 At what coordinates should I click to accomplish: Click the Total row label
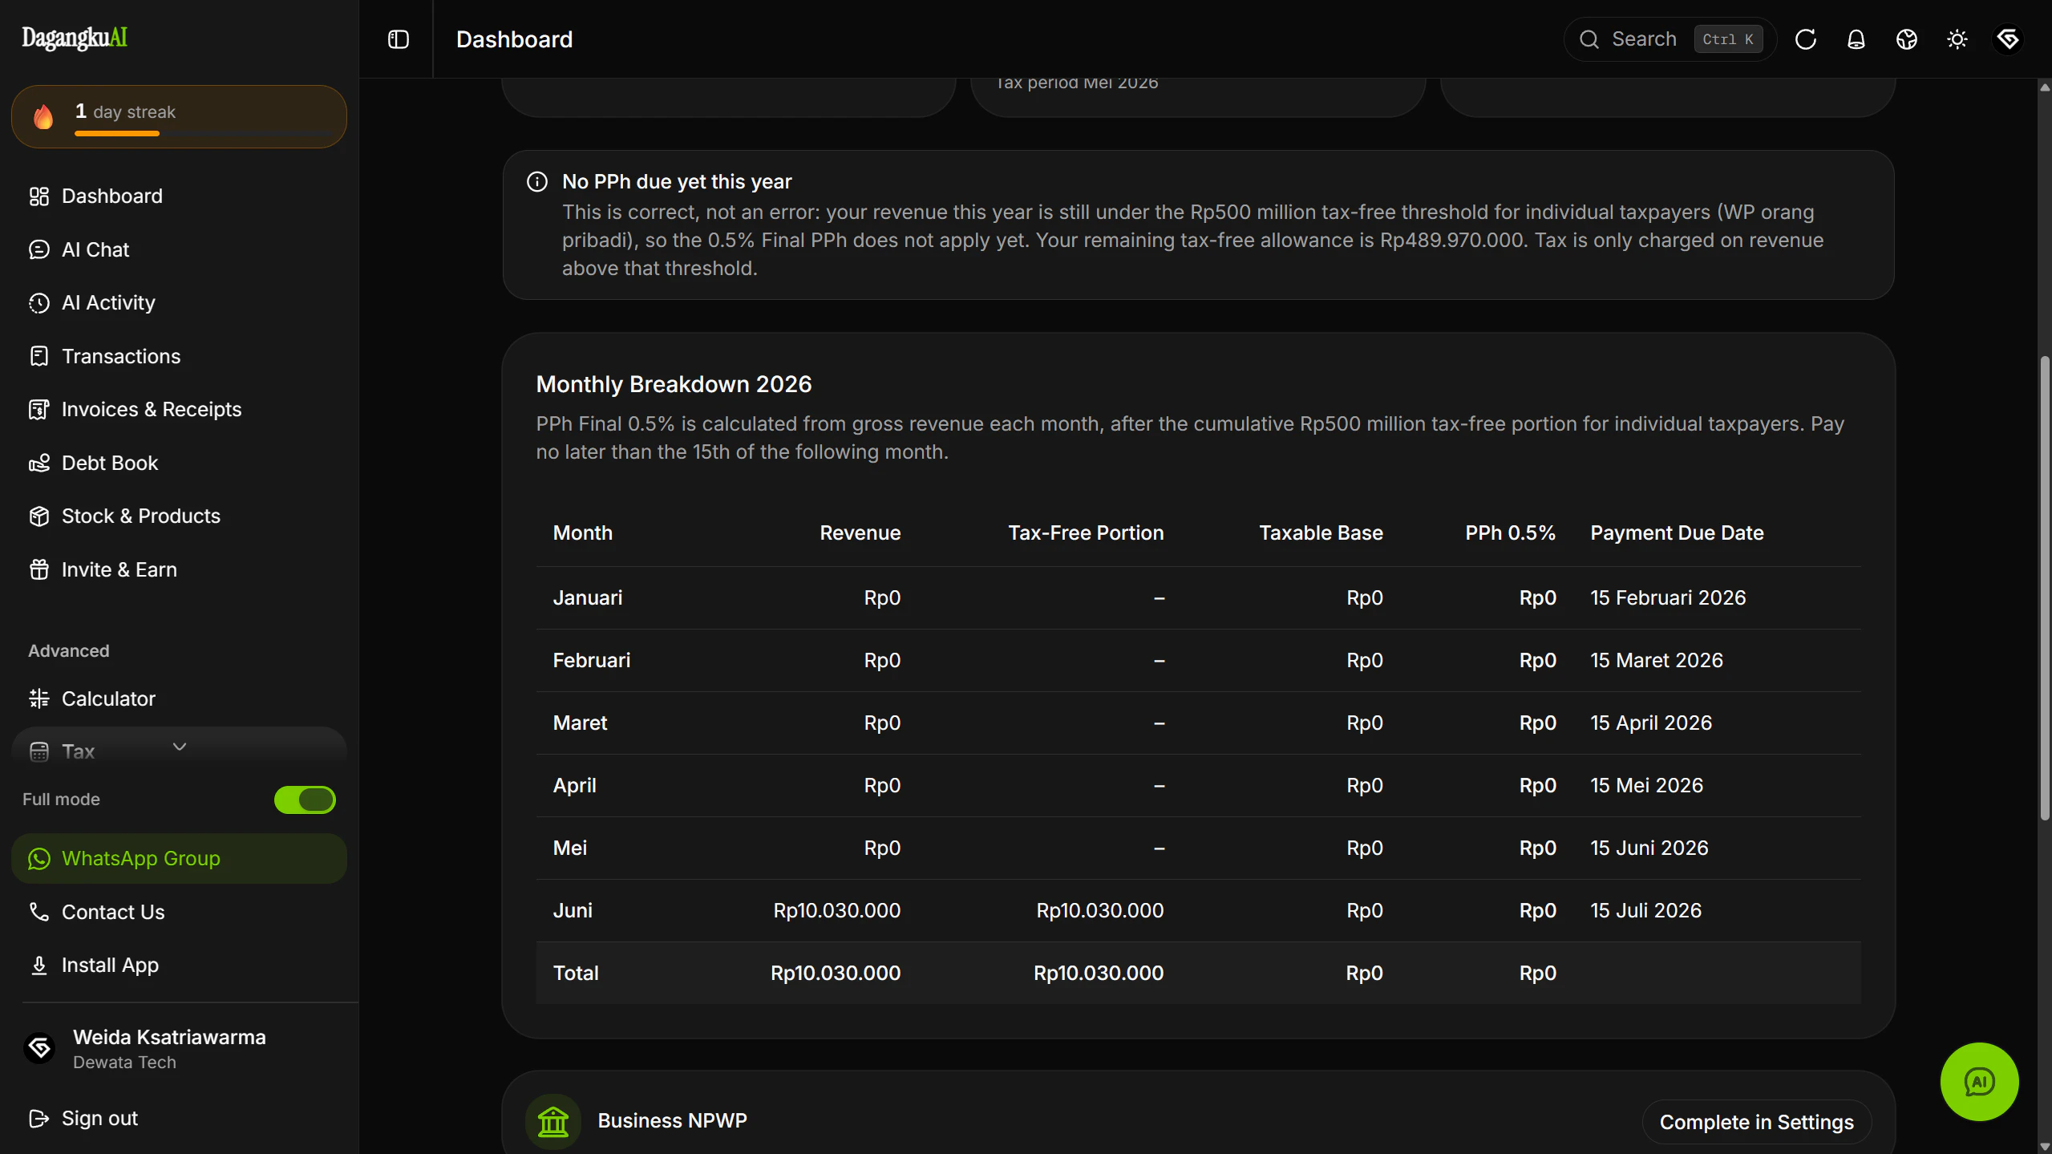(576, 974)
